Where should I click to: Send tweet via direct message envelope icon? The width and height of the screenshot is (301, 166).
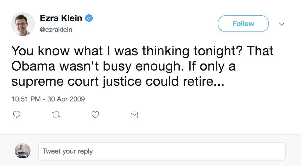click(134, 115)
